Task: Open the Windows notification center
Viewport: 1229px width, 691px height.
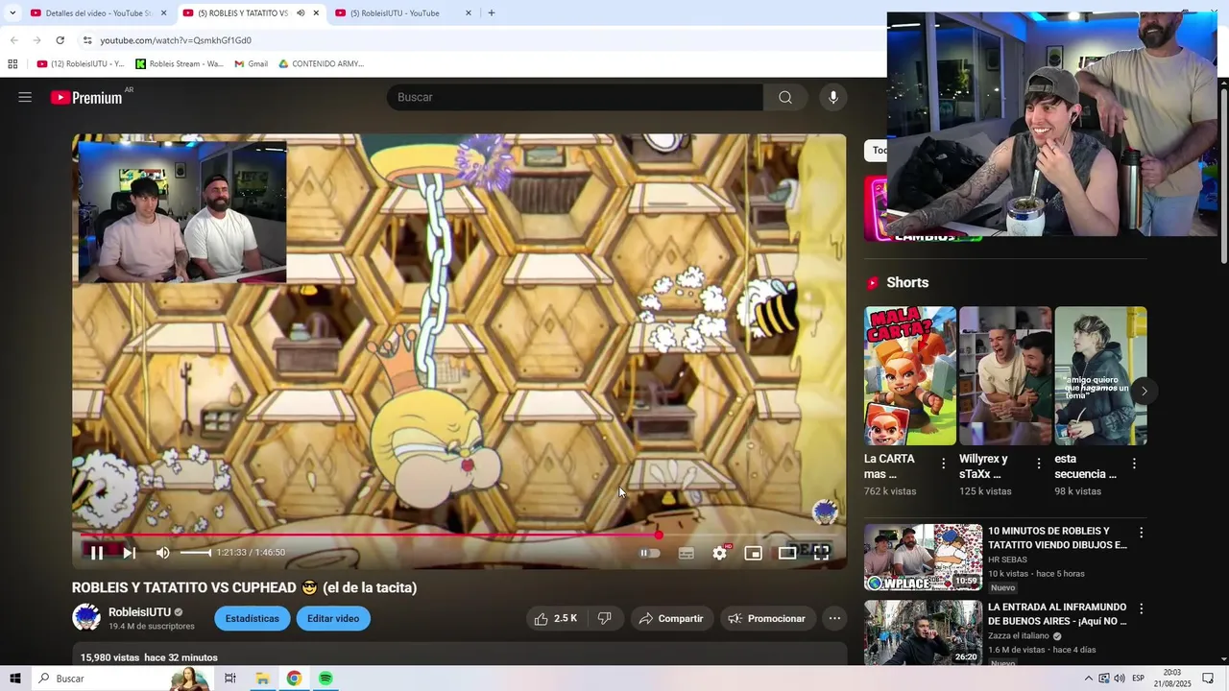Action: [1208, 679]
